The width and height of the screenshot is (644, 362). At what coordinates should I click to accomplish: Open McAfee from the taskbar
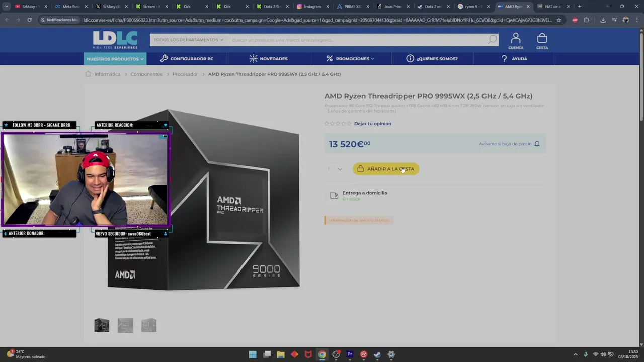tap(308, 354)
